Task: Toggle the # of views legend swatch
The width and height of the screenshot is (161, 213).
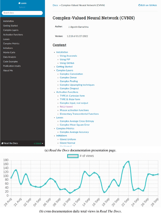Action: (73, 156)
